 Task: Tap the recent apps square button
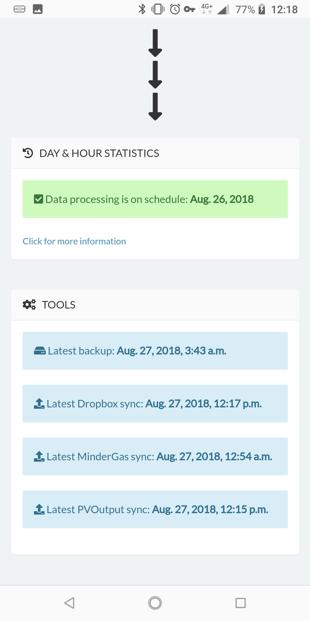[x=241, y=603]
